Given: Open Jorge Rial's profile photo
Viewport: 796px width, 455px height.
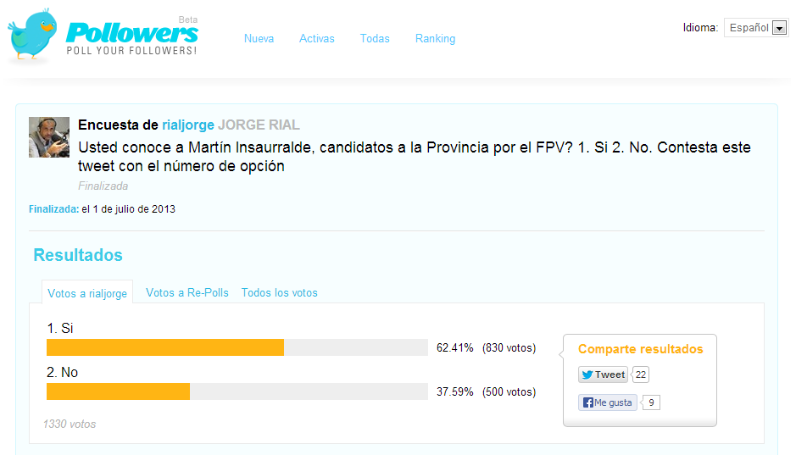Looking at the screenshot, I should [49, 137].
